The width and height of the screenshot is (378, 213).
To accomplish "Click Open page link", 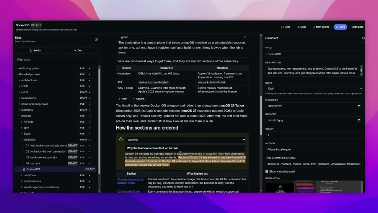I will tap(357, 27).
